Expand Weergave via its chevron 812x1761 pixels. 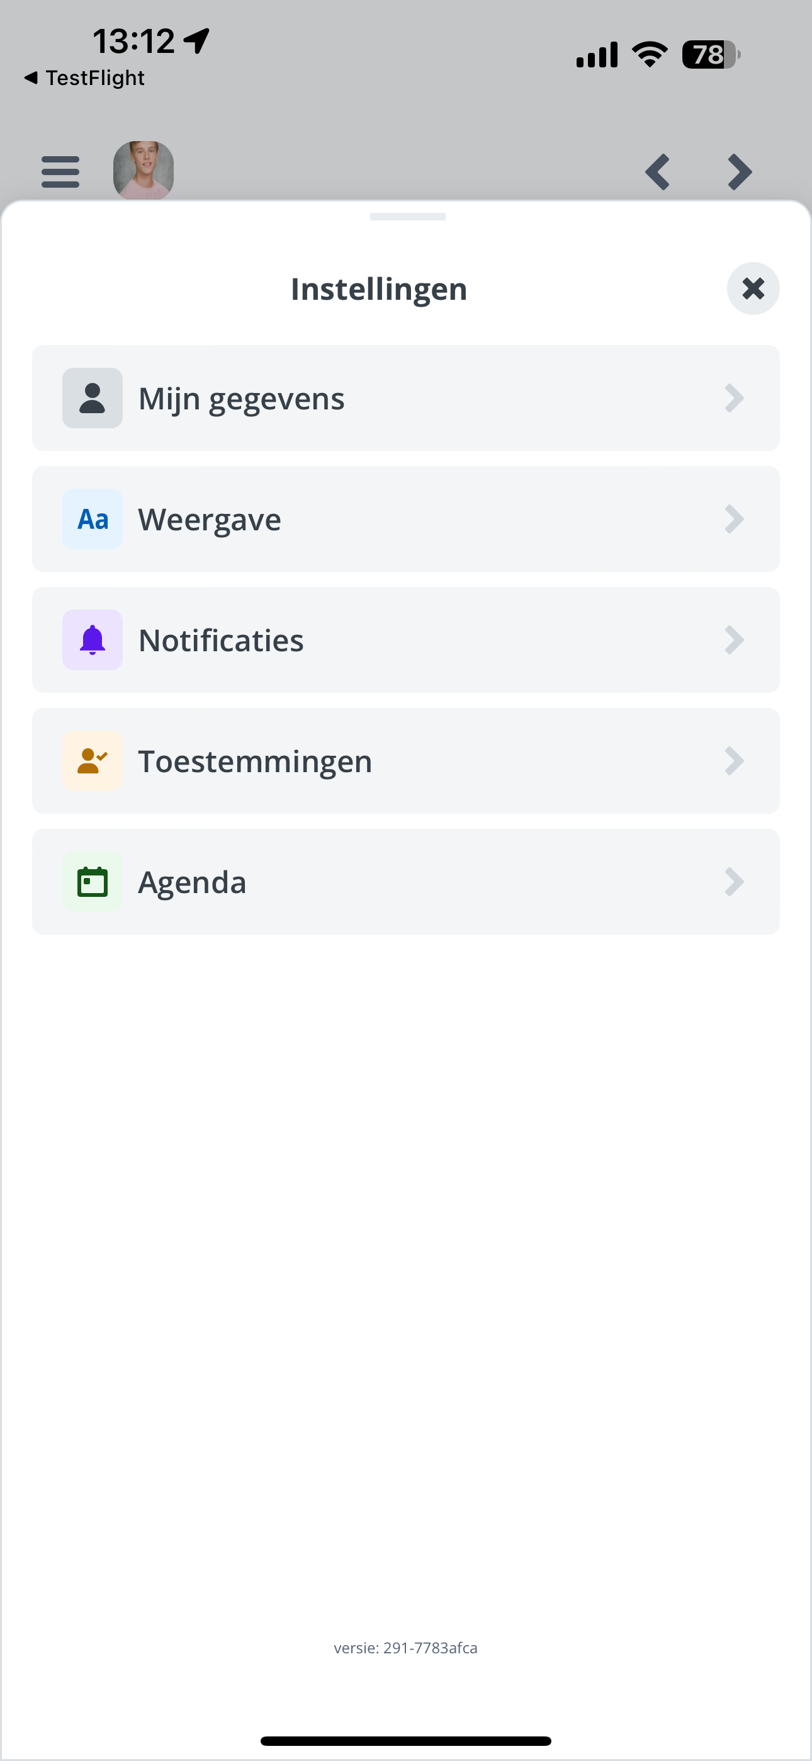[734, 520]
